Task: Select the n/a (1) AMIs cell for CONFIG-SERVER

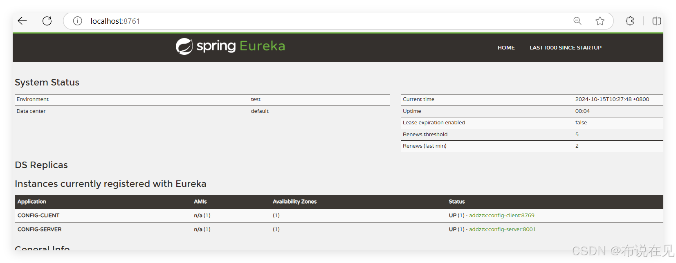Action: click(x=202, y=229)
